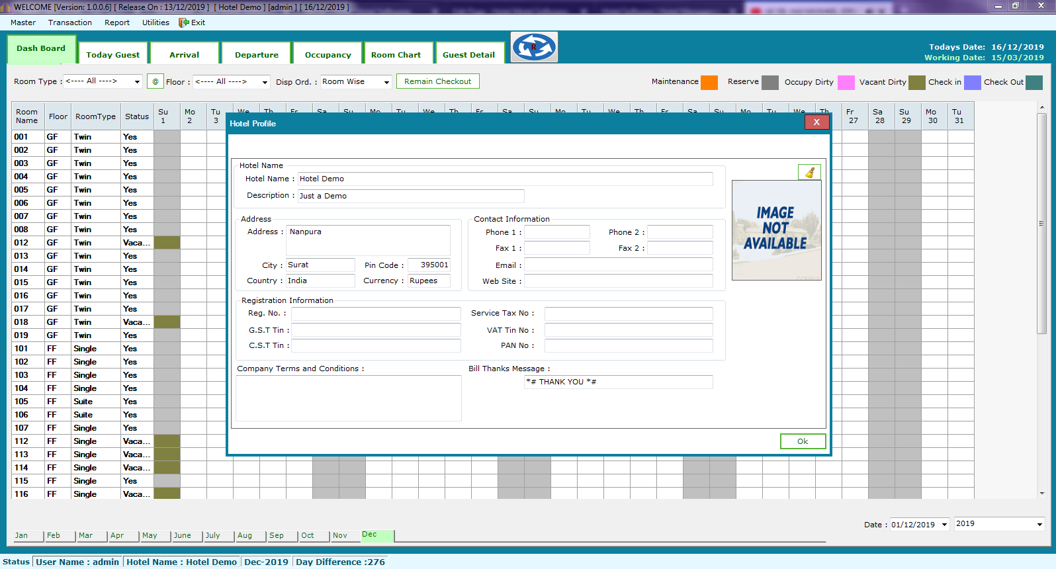Click the Email input field
Viewport: 1056px width, 569px height.
[618, 265]
